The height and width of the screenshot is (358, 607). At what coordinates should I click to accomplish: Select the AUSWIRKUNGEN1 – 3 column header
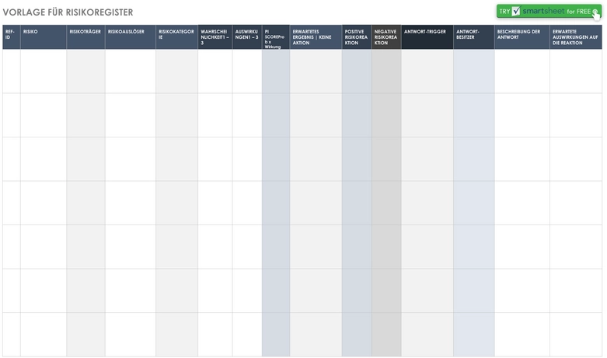pyautogui.click(x=247, y=37)
